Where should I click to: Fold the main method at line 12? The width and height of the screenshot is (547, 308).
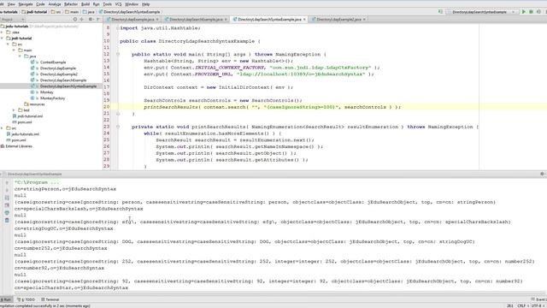118,54
